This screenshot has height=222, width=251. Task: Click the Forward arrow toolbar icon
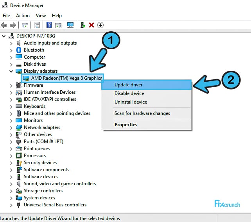[x=13, y=25]
